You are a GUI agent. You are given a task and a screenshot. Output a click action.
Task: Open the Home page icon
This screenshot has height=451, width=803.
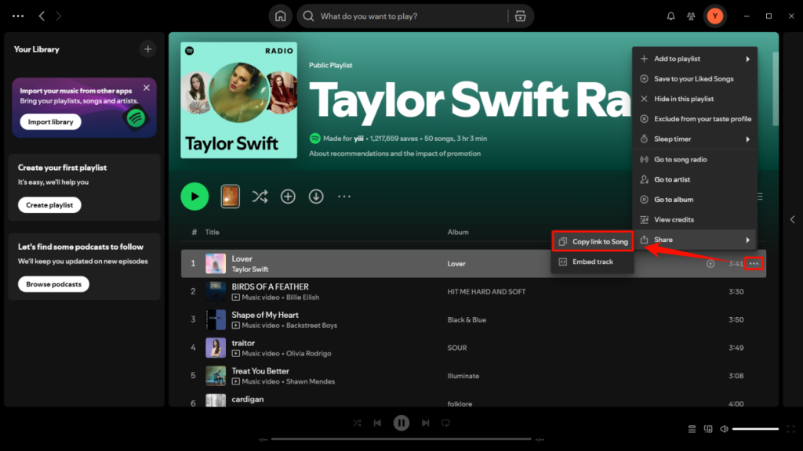click(280, 16)
